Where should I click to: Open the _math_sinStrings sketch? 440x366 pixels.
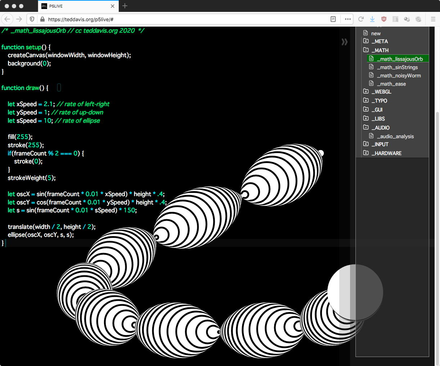pyautogui.click(x=397, y=67)
